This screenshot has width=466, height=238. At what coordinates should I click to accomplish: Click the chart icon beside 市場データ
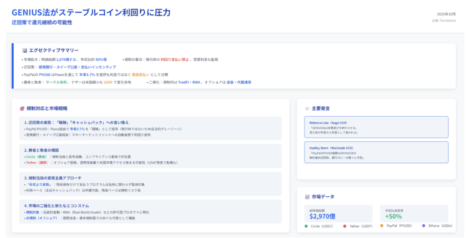pyautogui.click(x=307, y=197)
